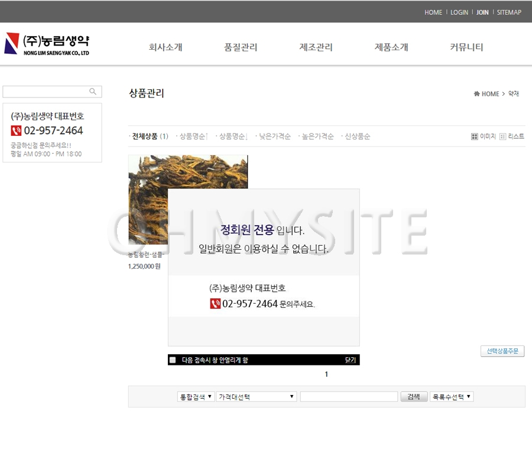Sort by 낮은가격순 (lowest price)
The width and height of the screenshot is (532, 463).
[x=275, y=136]
